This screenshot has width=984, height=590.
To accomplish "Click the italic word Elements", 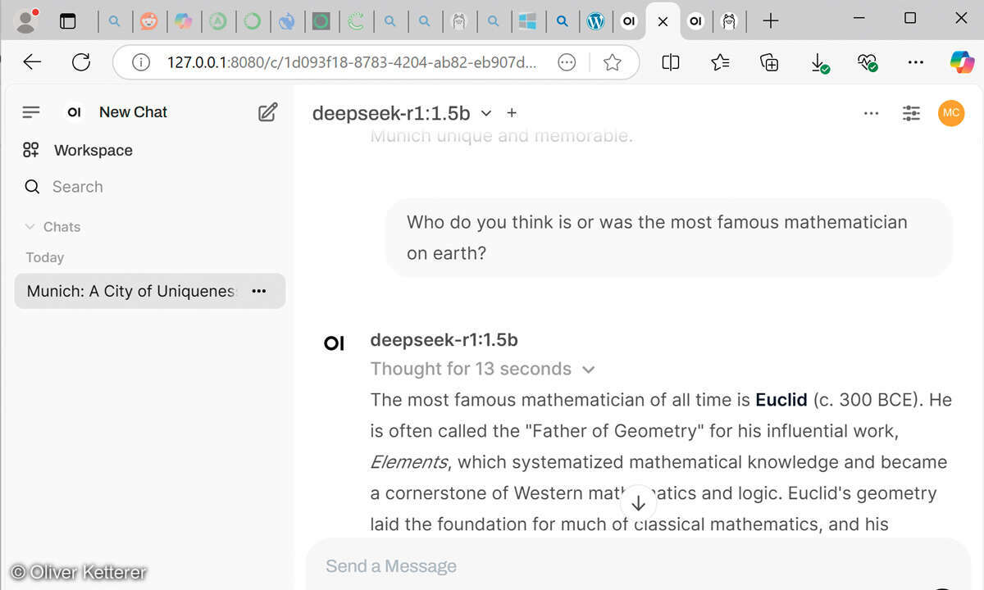I will tap(409, 462).
